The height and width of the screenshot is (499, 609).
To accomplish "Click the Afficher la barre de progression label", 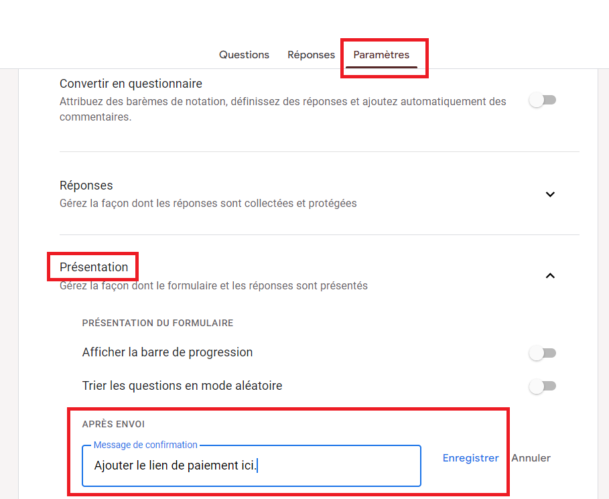I will [x=167, y=352].
